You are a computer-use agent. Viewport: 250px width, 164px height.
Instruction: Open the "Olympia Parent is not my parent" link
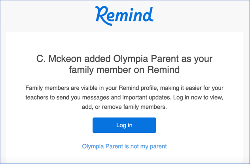124,146
